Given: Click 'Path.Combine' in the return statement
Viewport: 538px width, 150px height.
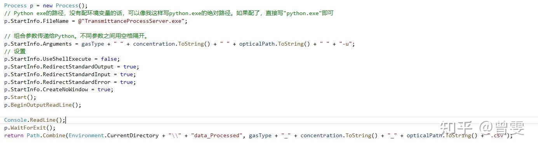Looking at the screenshot, I should click(x=46, y=136).
